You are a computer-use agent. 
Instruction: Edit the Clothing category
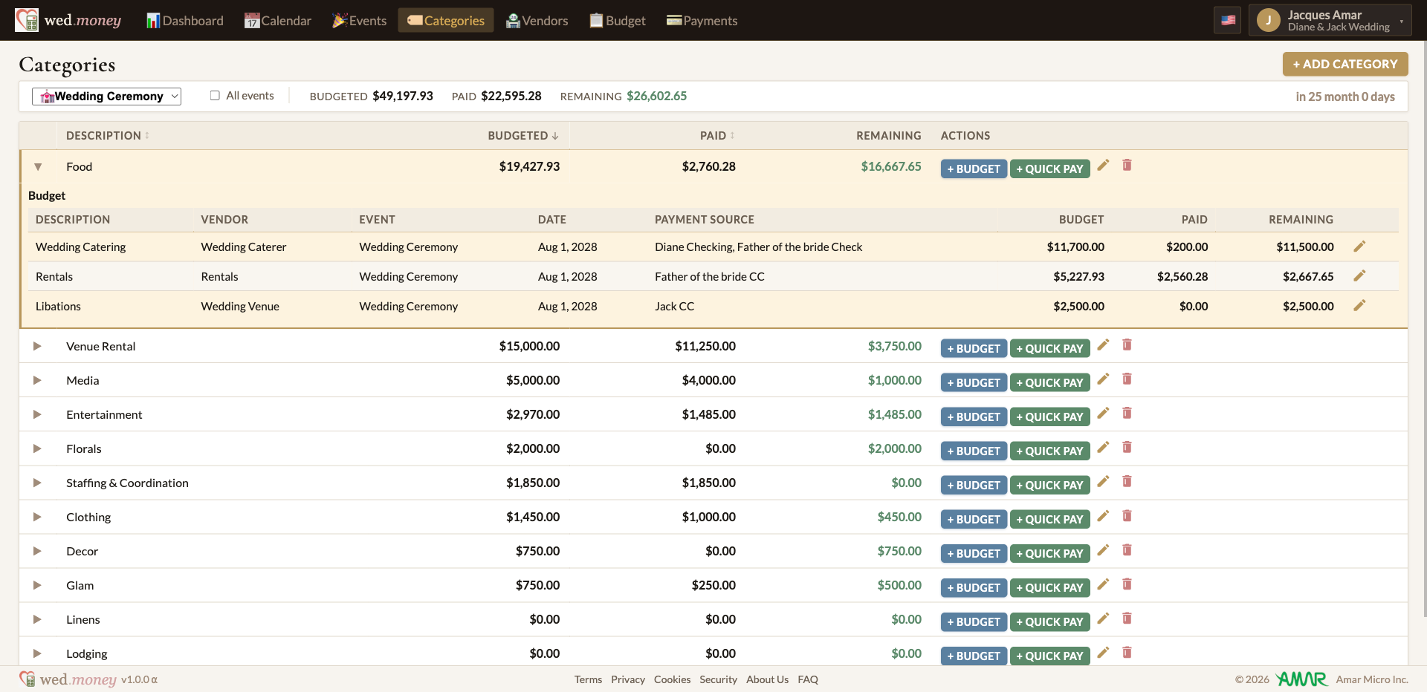(x=1103, y=515)
